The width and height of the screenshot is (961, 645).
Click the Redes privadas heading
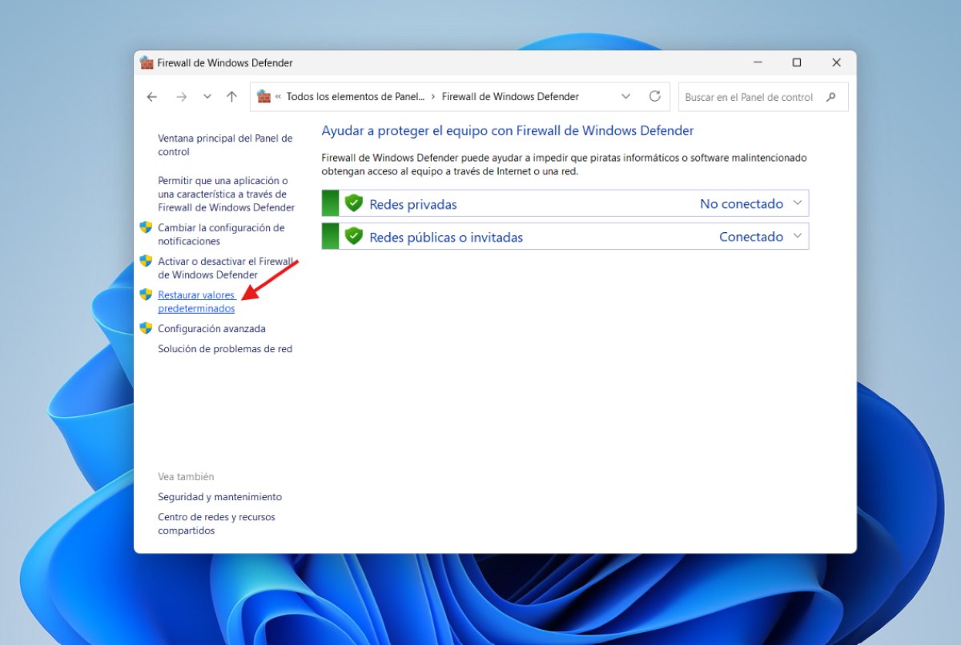tap(413, 204)
